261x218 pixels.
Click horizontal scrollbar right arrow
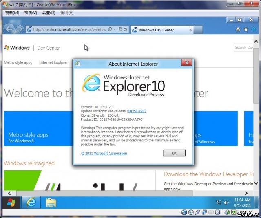246,193
